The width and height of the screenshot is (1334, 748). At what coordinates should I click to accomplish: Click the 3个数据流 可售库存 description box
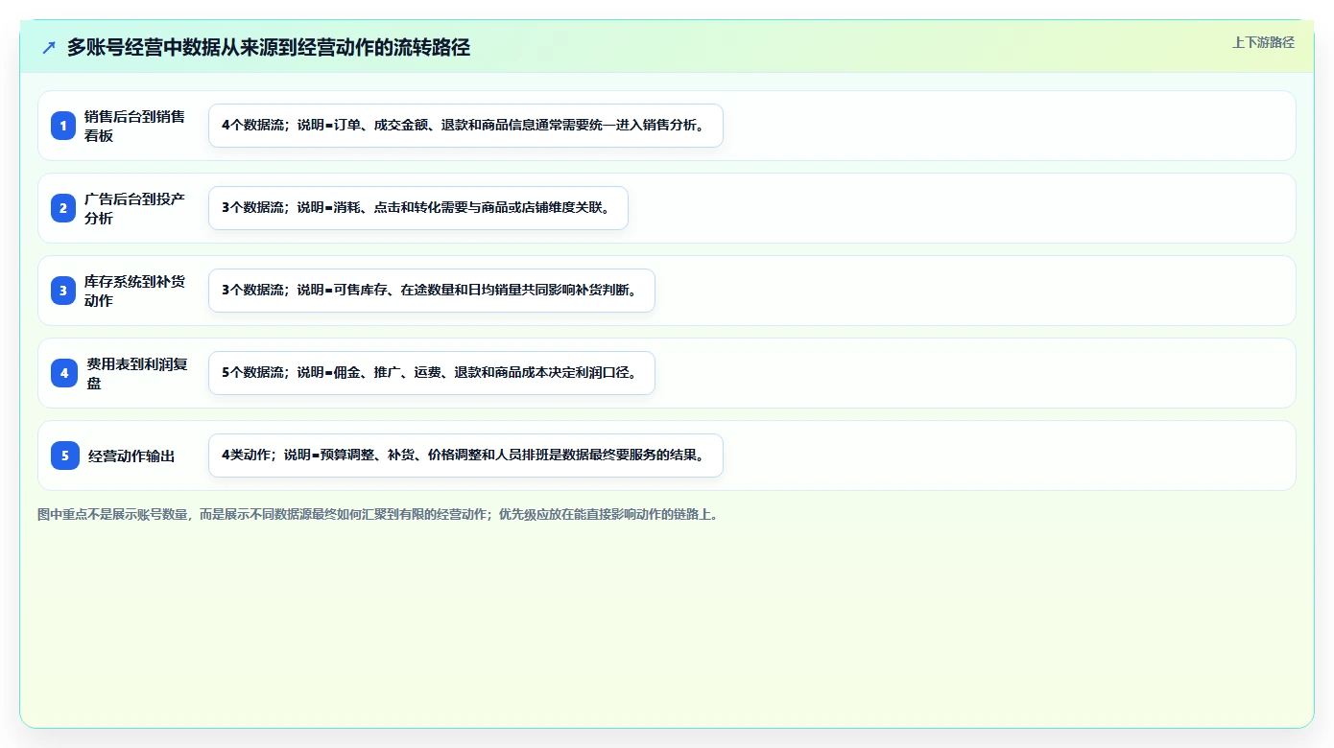tap(432, 291)
